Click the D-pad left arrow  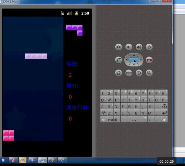click(x=127, y=60)
